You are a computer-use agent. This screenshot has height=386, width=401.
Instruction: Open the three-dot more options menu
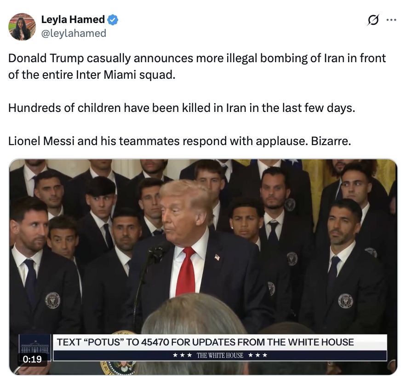tap(391, 20)
